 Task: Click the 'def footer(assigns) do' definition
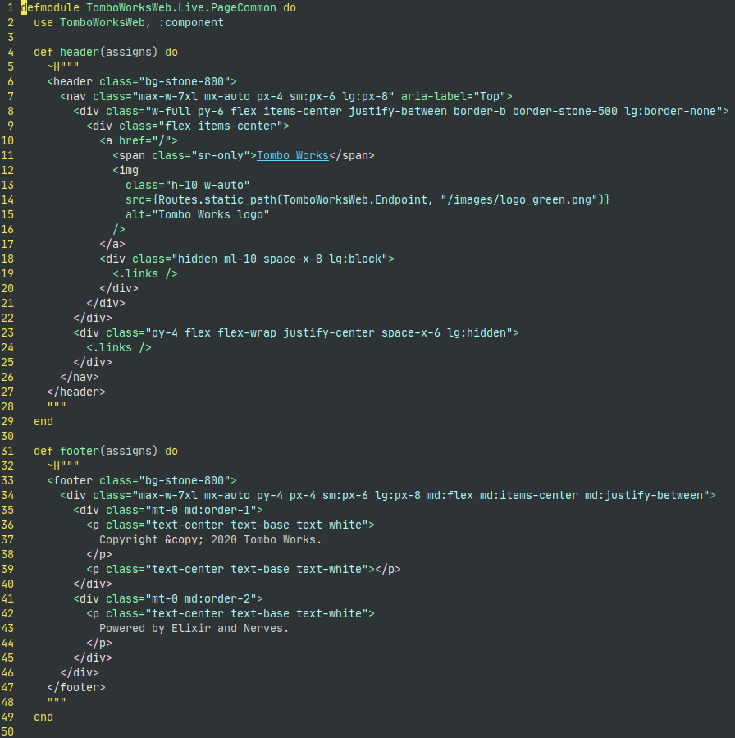click(106, 451)
